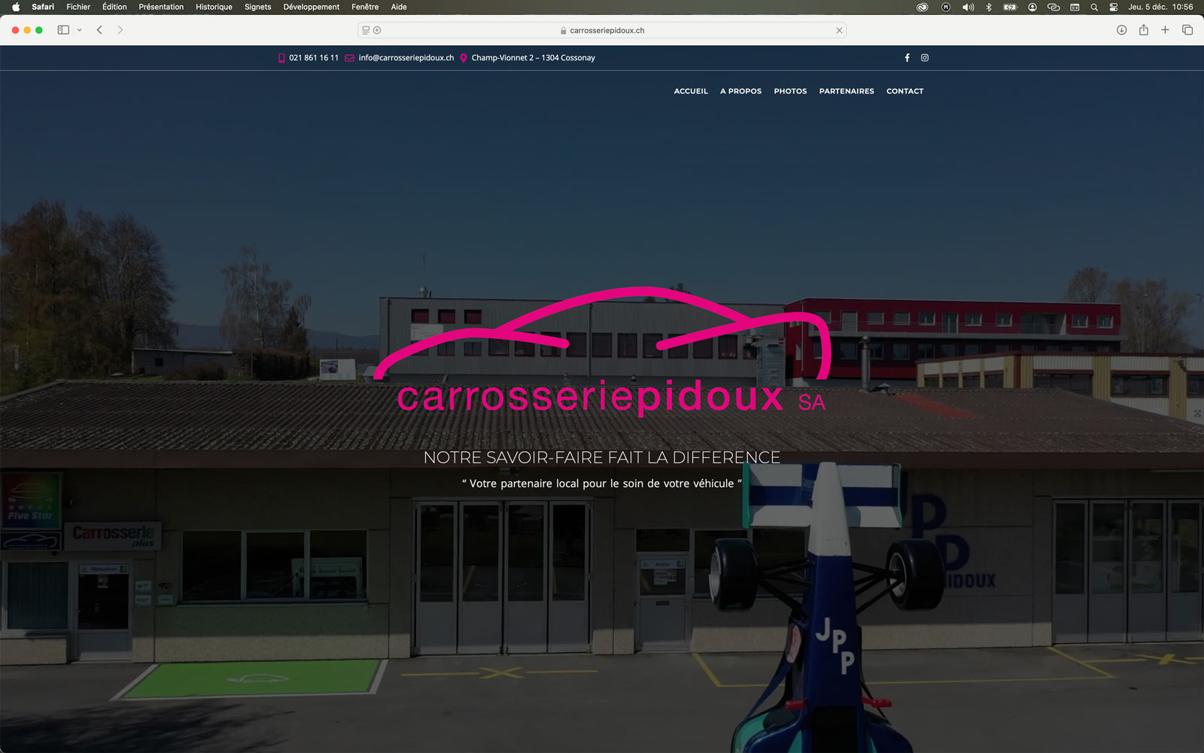The width and height of the screenshot is (1204, 753).
Task: Open the PHOTOS page
Action: click(790, 91)
